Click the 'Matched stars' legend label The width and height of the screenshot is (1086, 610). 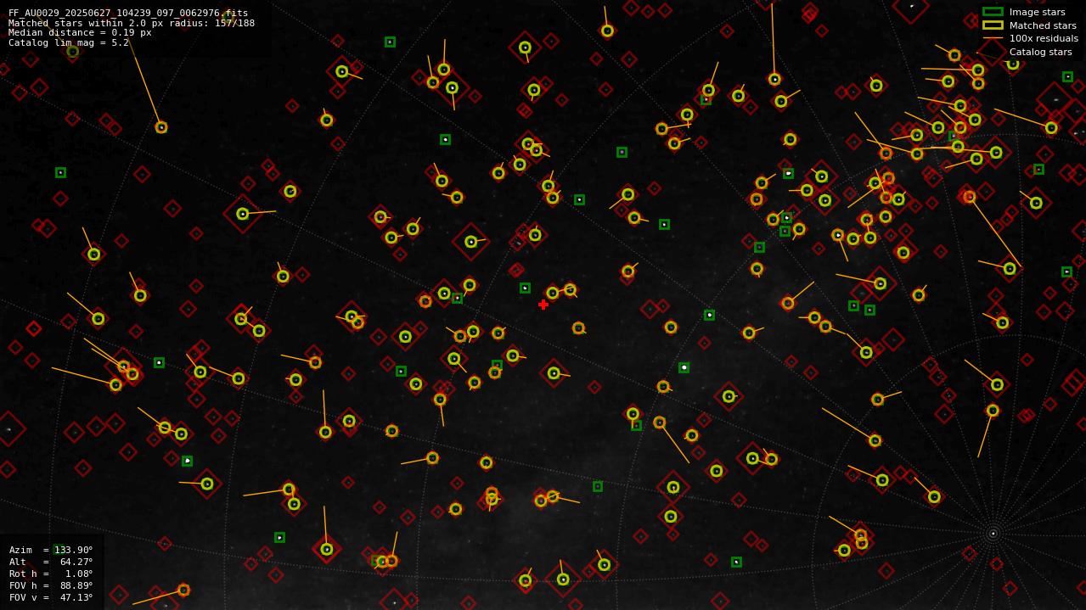click(x=1043, y=25)
